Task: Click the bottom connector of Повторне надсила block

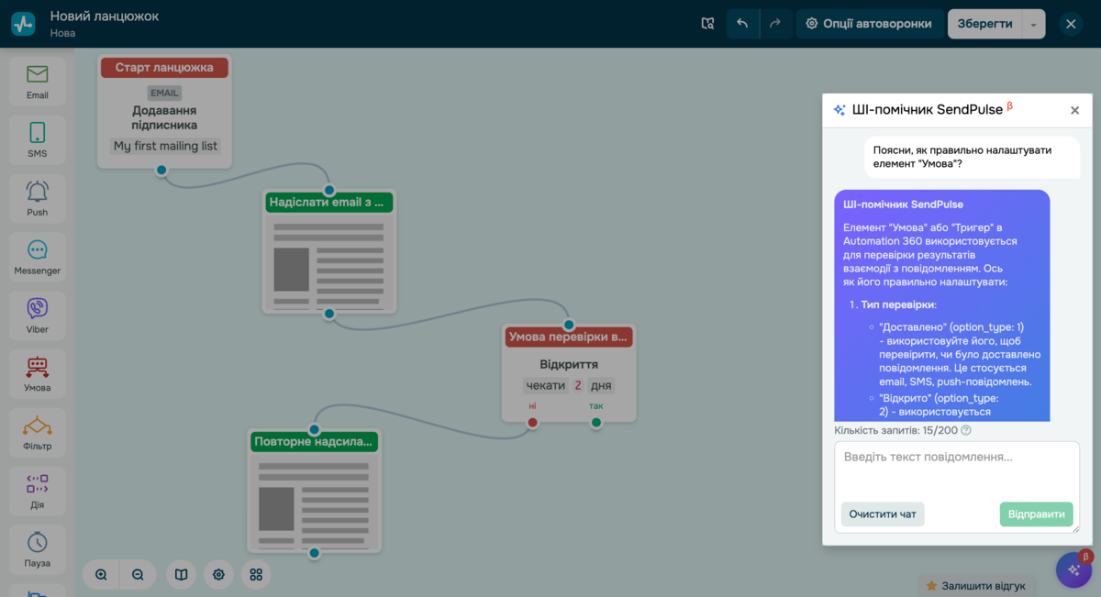Action: pos(314,553)
